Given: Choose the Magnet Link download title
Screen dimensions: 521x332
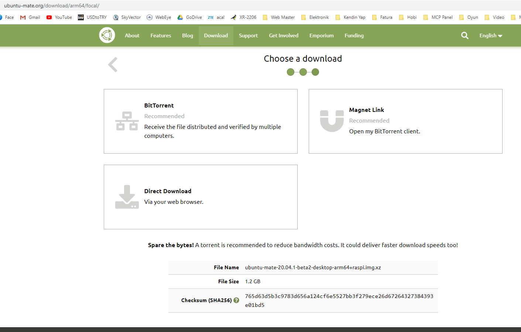Looking at the screenshot, I should 367,110.
